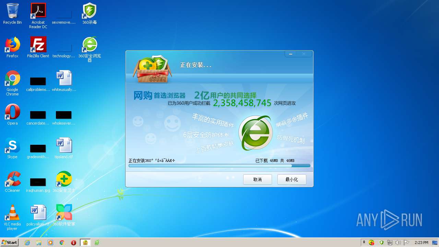The image size is (439, 247).
Task: Click the 360 safe box logo in installer header
Action: (x=152, y=70)
